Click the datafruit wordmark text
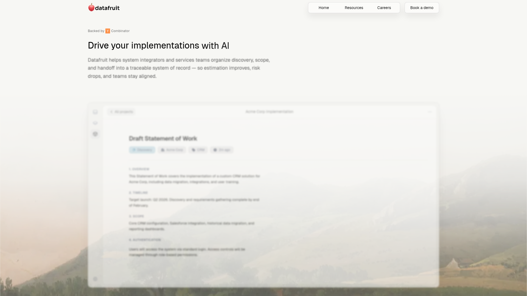 coord(107,8)
